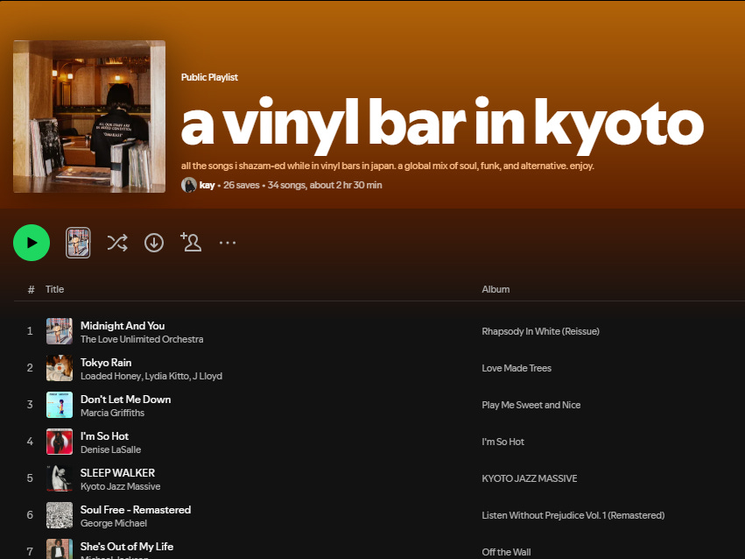Viewport: 745px width, 559px height.
Task: Open artist George Michael
Action: coord(114,523)
